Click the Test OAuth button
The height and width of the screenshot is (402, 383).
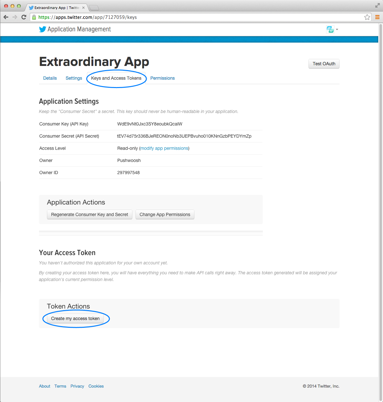click(324, 64)
